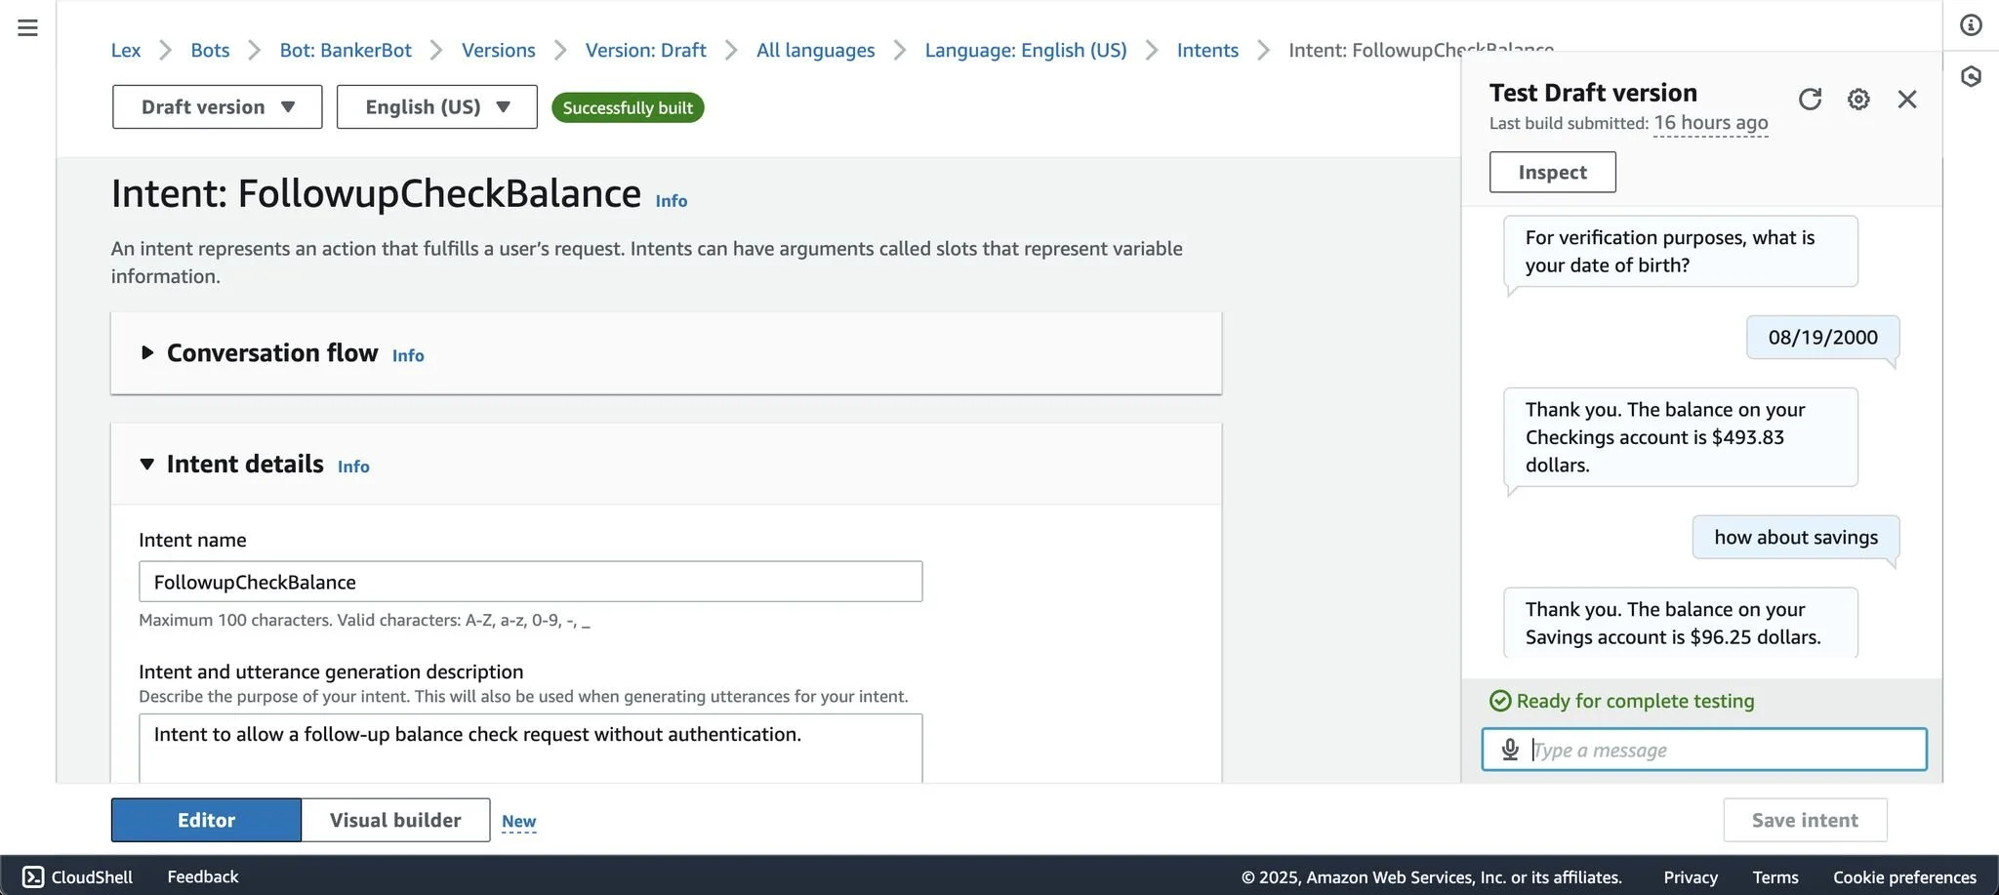
Task: Open the Draft version dropdown
Action: (x=217, y=106)
